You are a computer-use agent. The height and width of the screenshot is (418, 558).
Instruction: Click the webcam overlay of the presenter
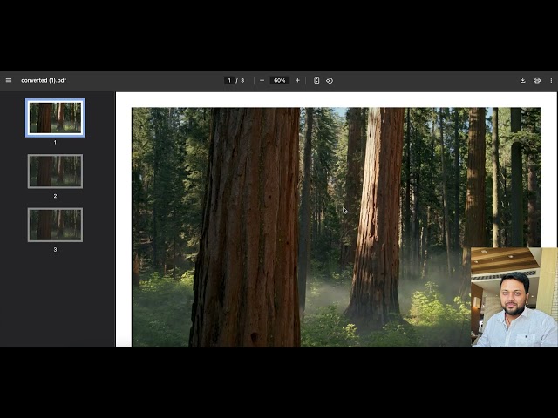click(x=514, y=297)
